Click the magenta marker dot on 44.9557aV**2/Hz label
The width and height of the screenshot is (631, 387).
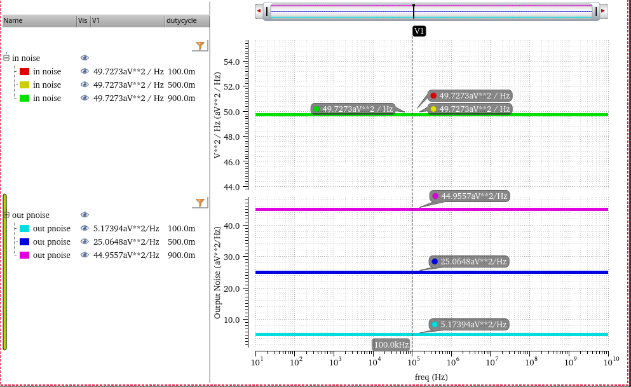coord(435,196)
